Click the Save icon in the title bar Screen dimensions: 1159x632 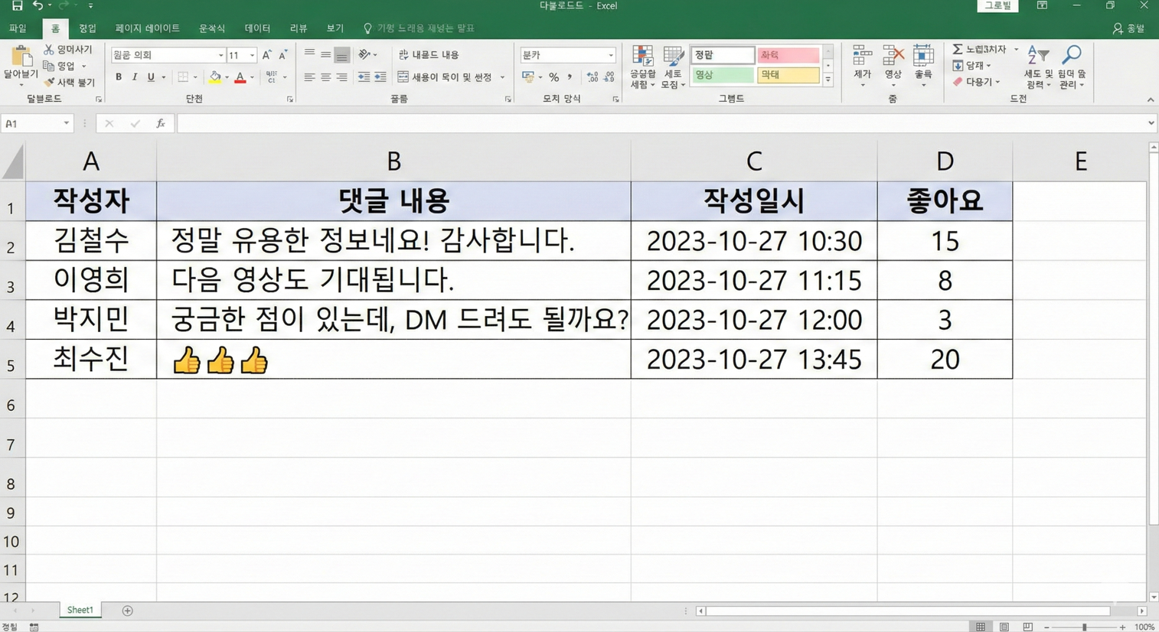coord(17,6)
